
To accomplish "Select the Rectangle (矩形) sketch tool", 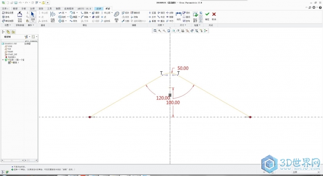I will (x=63, y=17).
